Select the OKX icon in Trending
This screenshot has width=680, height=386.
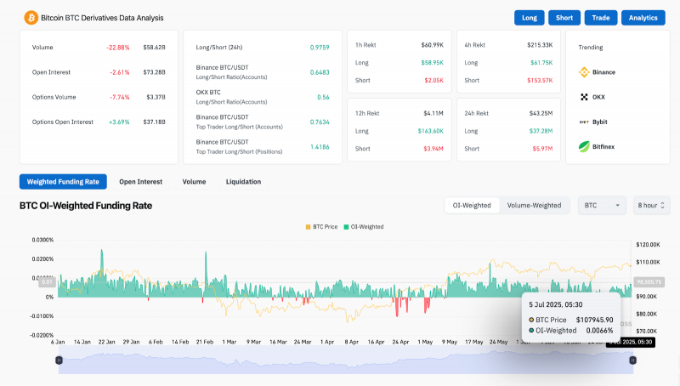tap(584, 97)
